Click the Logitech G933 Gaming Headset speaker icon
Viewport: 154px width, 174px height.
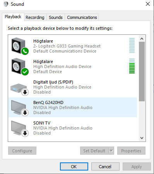point(20,46)
